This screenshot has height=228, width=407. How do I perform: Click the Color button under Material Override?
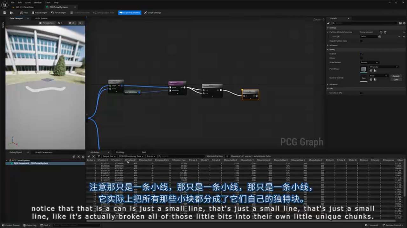click(x=396, y=79)
